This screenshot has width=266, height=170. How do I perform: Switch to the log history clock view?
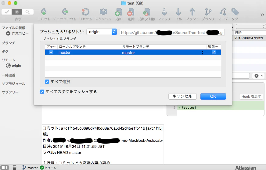tap(17, 12)
